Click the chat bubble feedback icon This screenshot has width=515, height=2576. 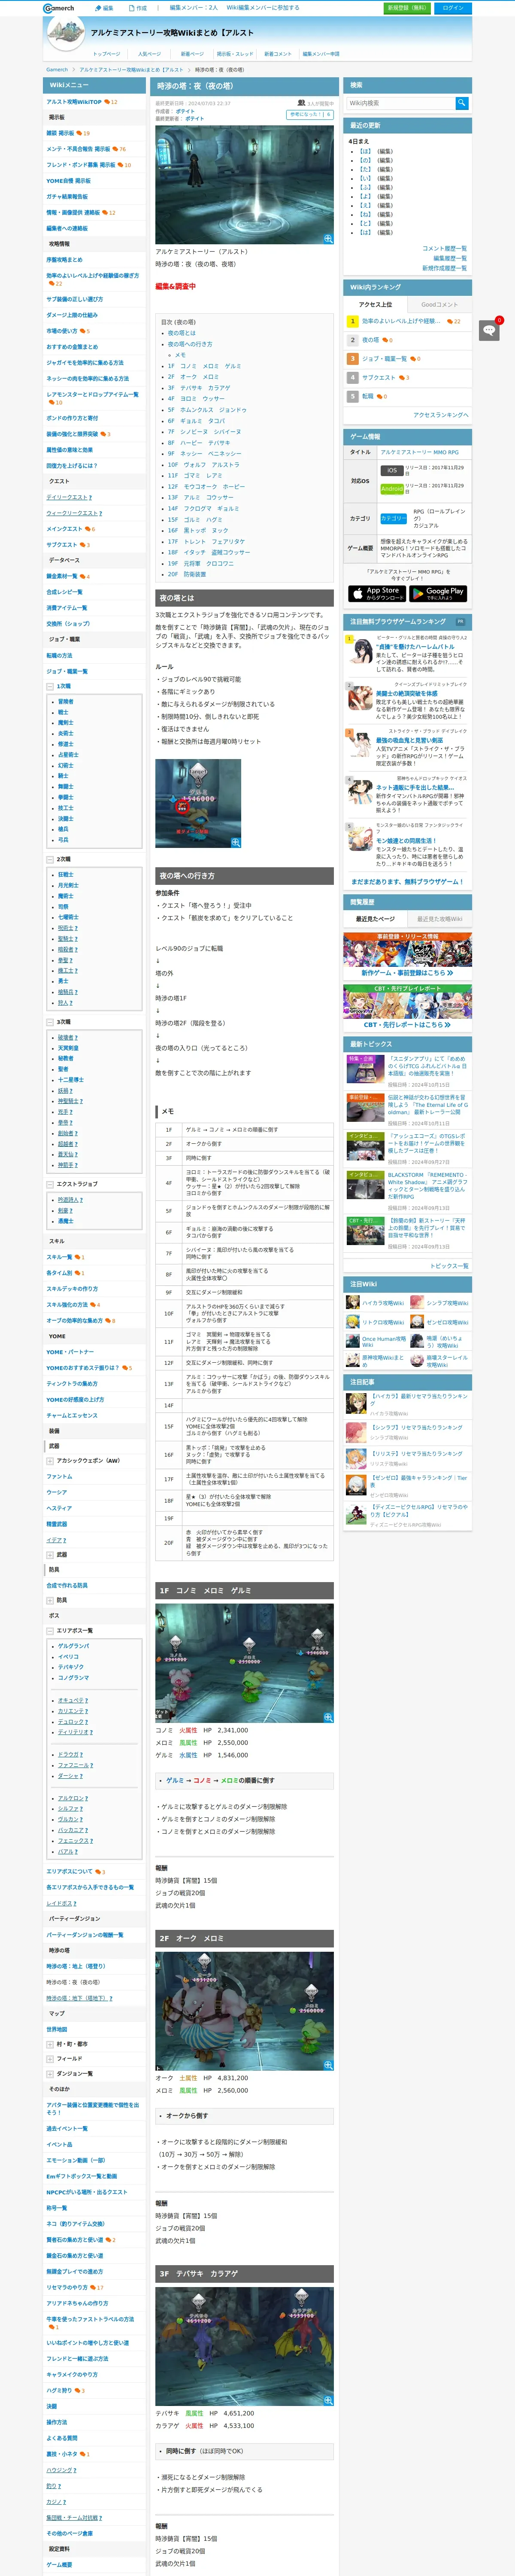[x=489, y=330]
